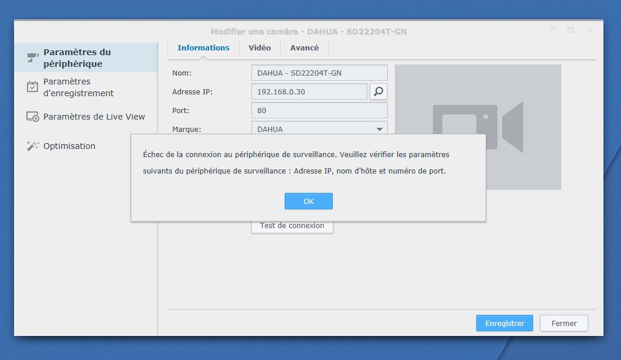The height and width of the screenshot is (360, 621).
Task: Click the Optimisation magic wand icon
Action: coord(32,146)
